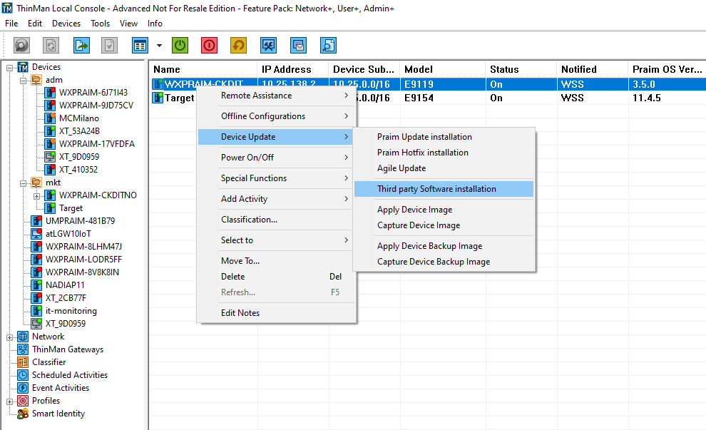Choose Third party Software installation
This screenshot has width=706, height=430.
tap(444, 189)
